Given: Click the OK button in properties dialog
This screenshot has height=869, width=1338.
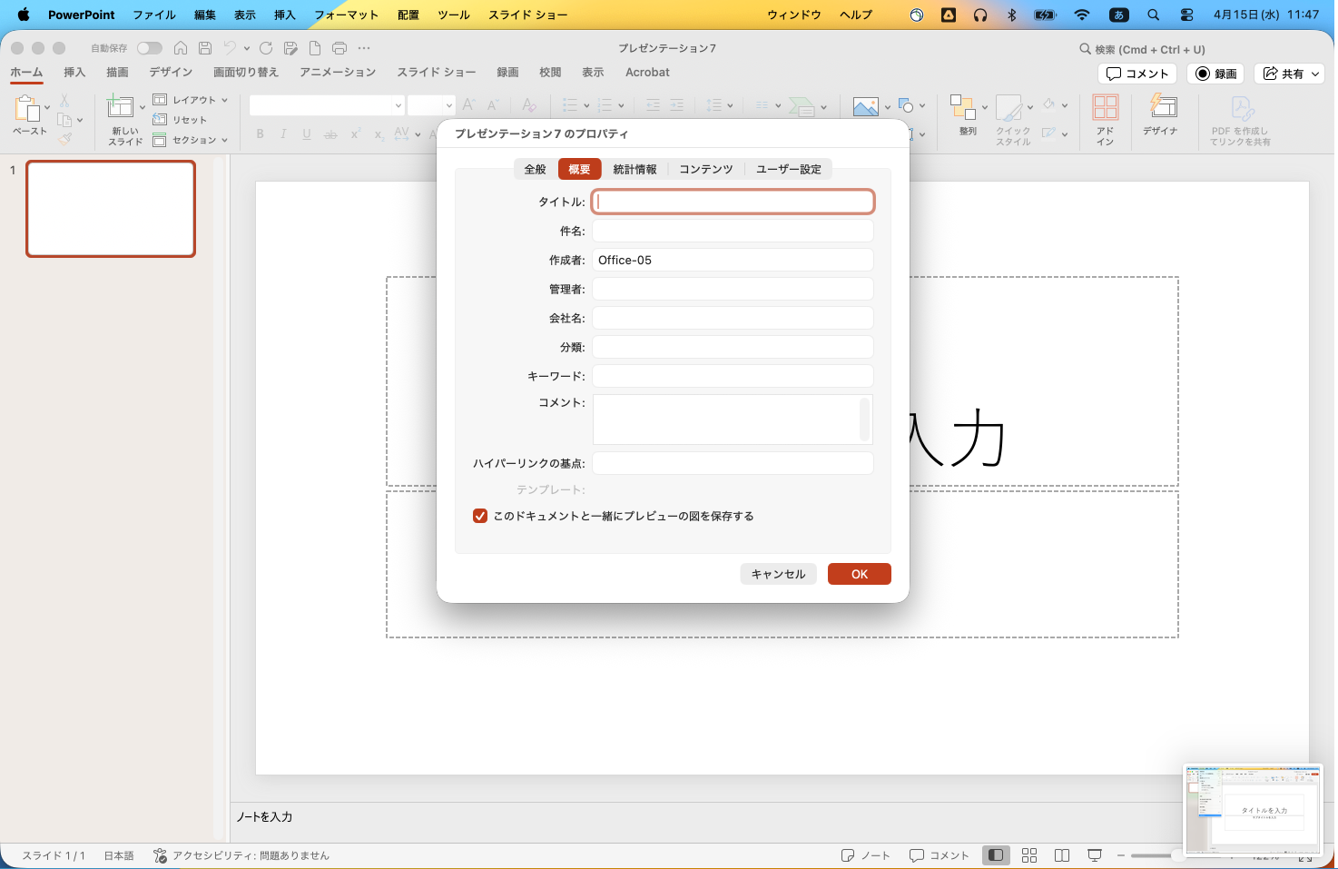Looking at the screenshot, I should [x=859, y=574].
